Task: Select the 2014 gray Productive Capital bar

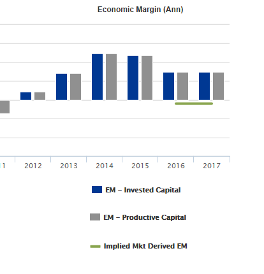Action: tap(111, 77)
